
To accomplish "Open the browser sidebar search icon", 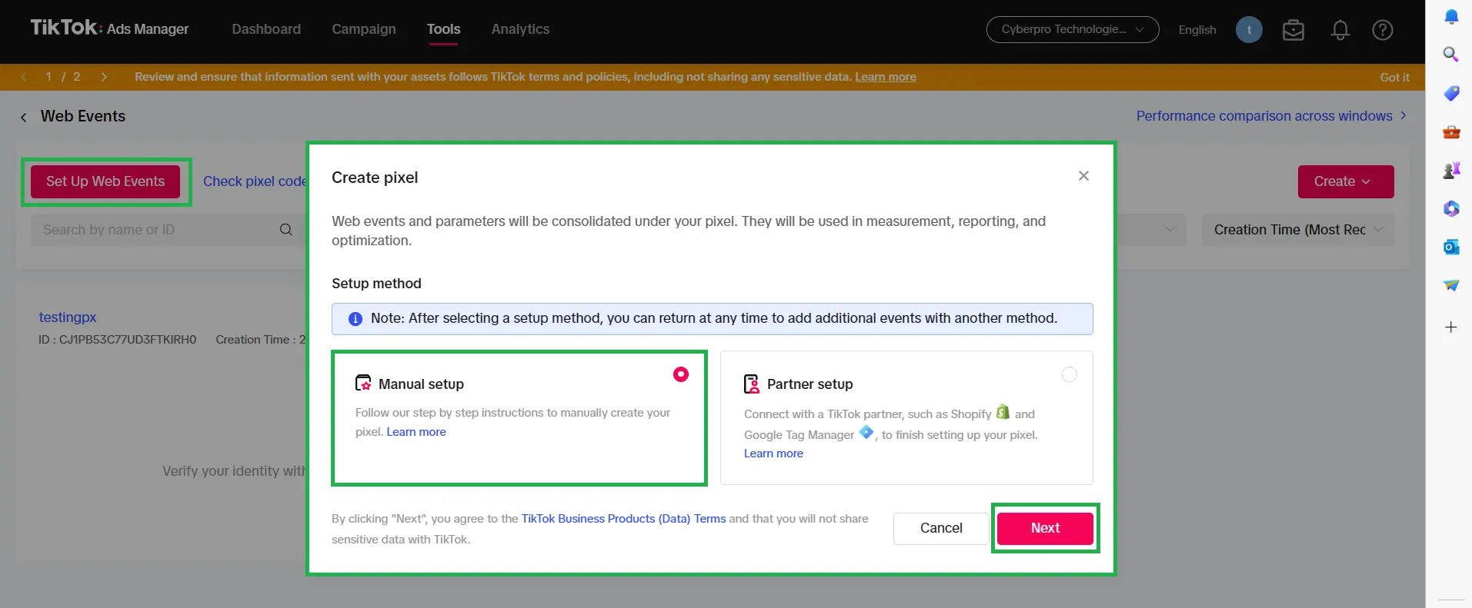I will (1451, 54).
